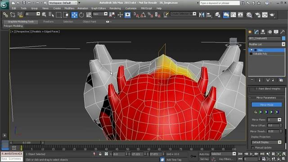Click the Render Production teapot

[272, 15]
